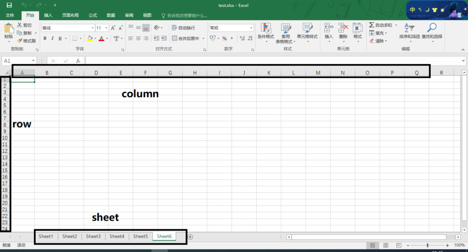Click the Delete cells (删除) icon

343,30
